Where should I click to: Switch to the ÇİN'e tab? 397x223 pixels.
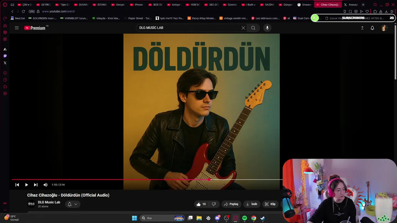point(25,5)
